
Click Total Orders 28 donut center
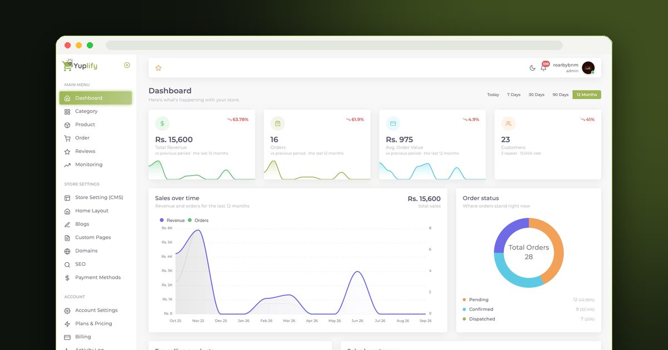tap(529, 252)
